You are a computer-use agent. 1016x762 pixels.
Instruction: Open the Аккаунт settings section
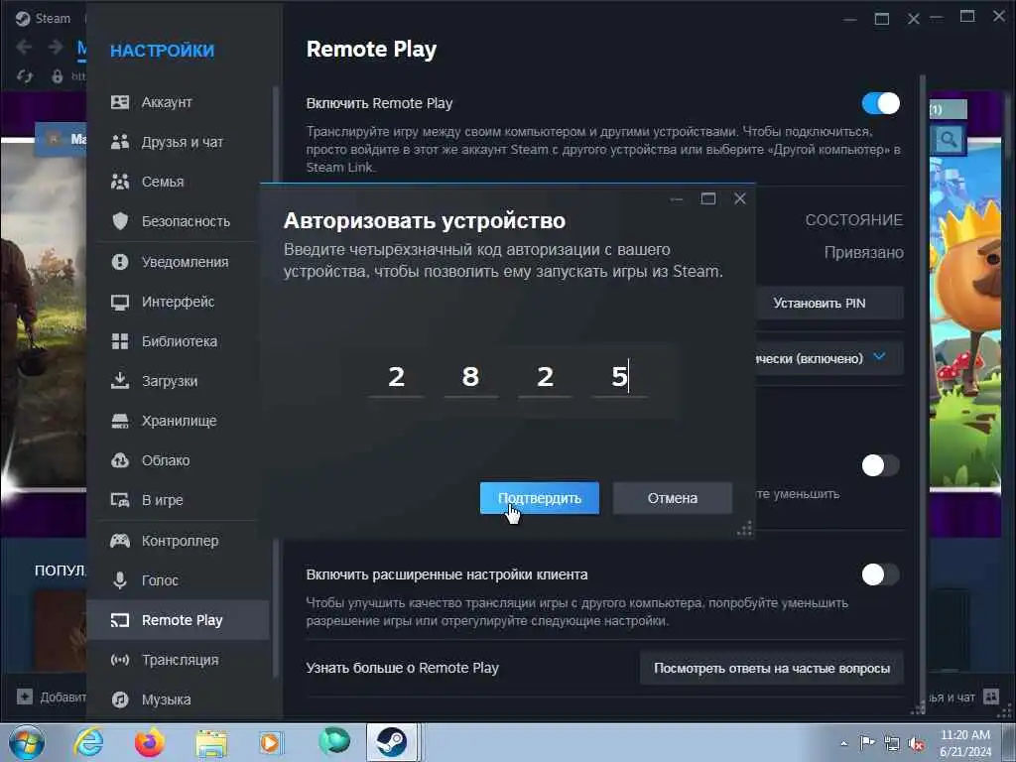click(x=179, y=102)
